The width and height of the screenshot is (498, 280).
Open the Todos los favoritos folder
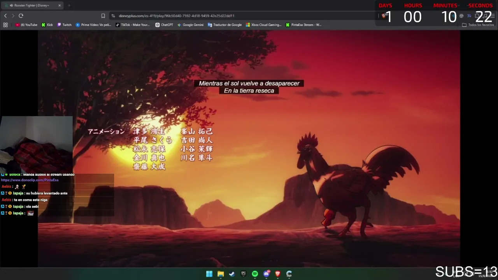(x=478, y=25)
